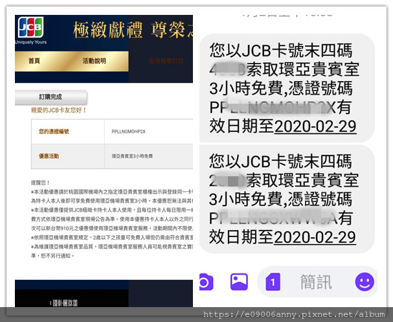Select the 取消機場訂位 tab

(166, 61)
